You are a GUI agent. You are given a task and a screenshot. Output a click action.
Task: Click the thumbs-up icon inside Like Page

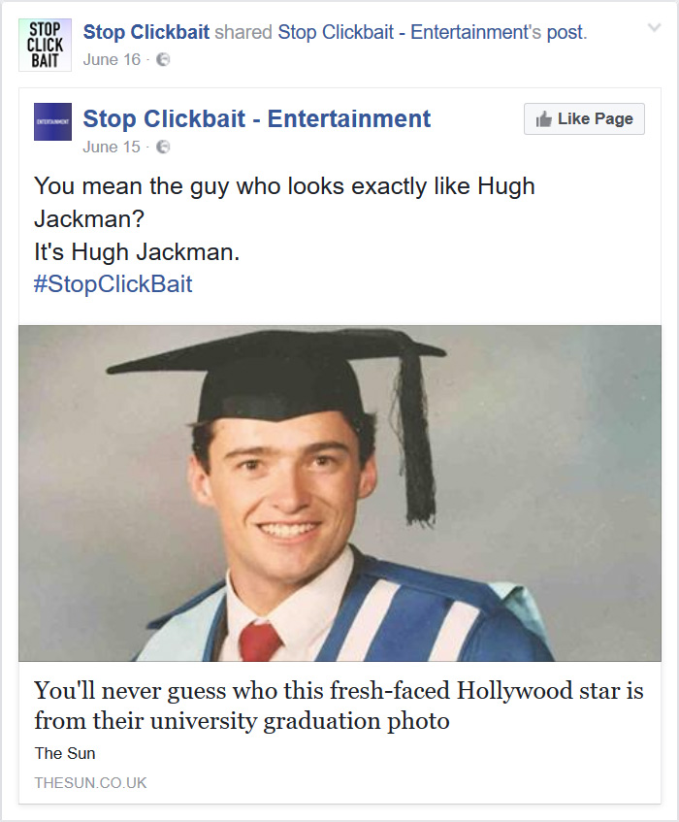[x=543, y=118]
